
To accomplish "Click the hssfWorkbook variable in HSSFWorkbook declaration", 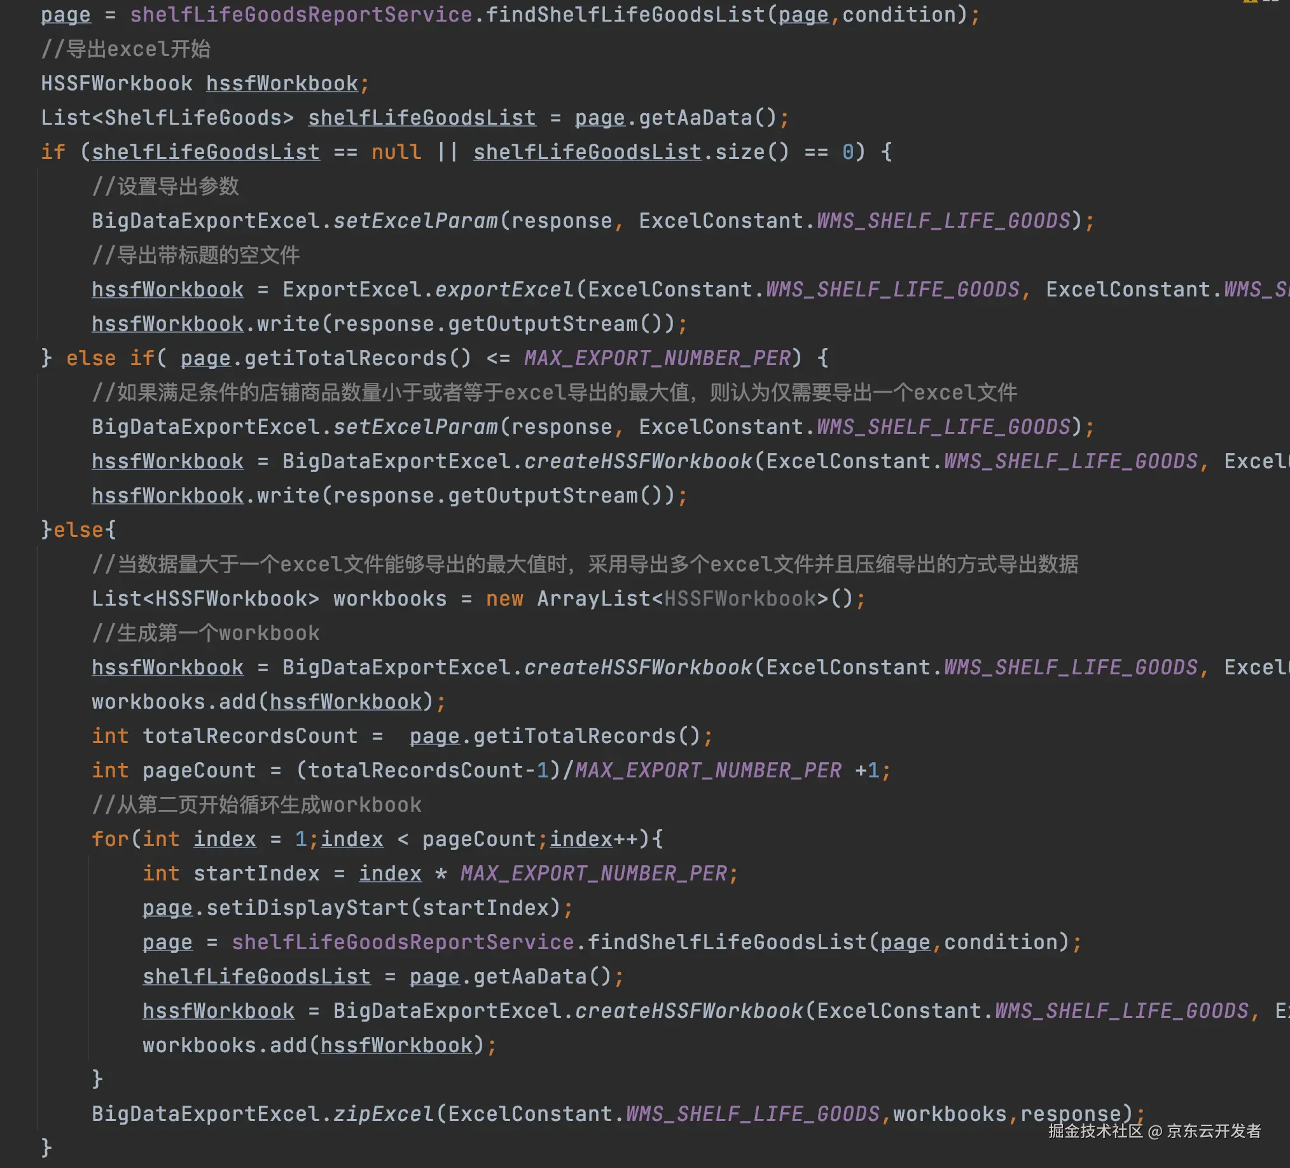I will point(282,83).
